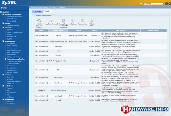
Task: Click Verwijderen / Annuleren Installatie icon
Action: point(64,21)
